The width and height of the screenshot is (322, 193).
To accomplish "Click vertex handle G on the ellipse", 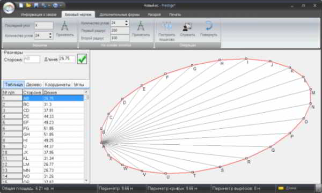I will coord(192,65).
